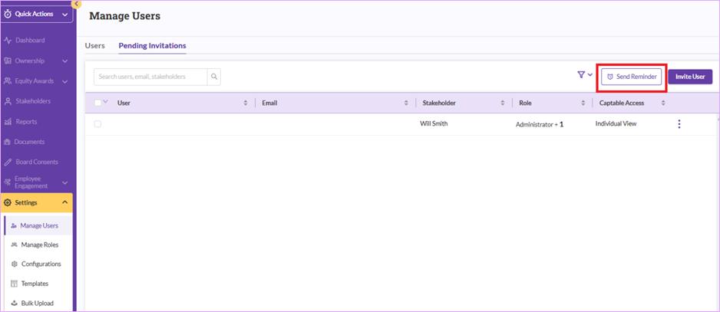The height and width of the screenshot is (312, 720).
Task: Click the Board Consents pen icon
Action: click(8, 162)
